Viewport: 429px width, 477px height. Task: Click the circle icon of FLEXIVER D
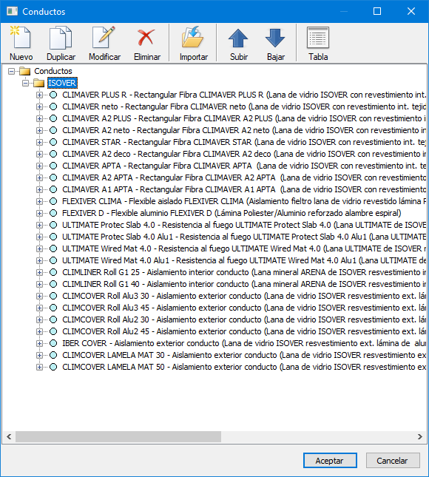(53, 213)
